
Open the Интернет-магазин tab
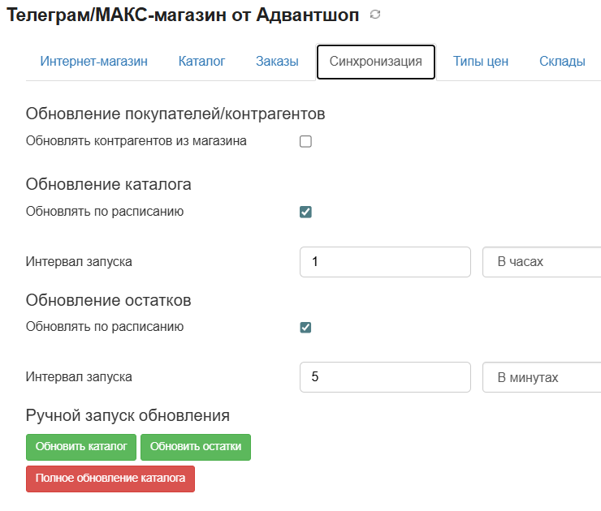(x=94, y=62)
